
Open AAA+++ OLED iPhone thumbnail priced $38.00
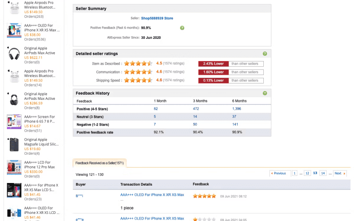click(14, 30)
